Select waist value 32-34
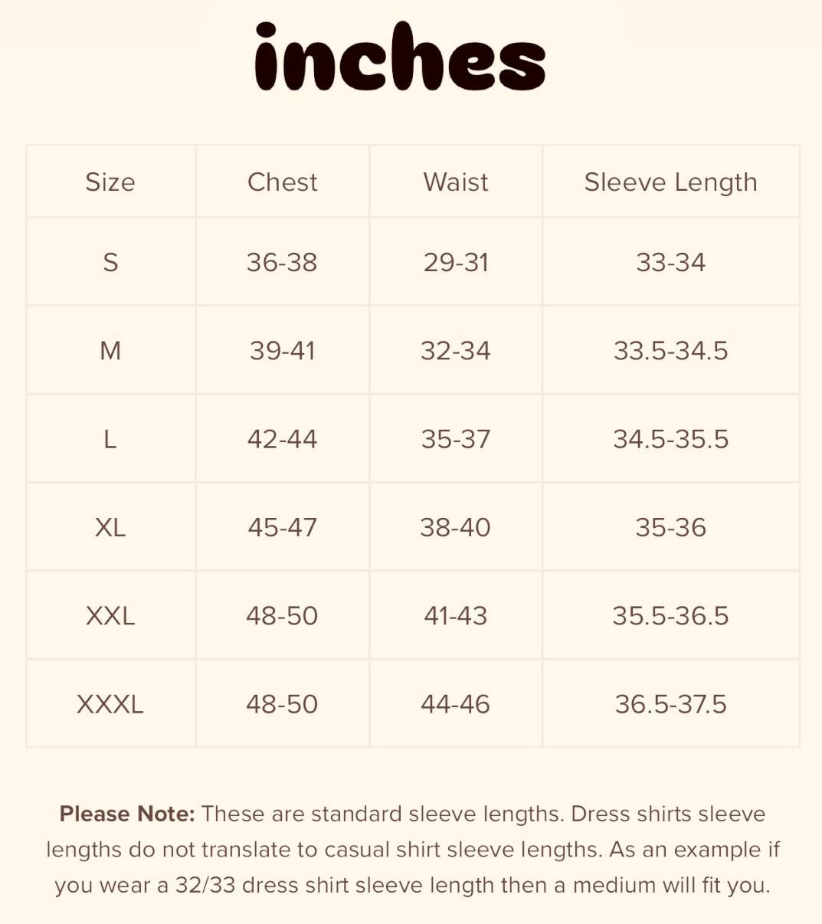 point(456,351)
